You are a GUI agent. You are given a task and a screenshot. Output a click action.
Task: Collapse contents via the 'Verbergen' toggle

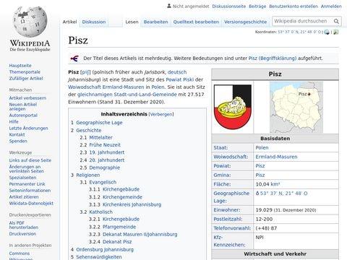pos(161,114)
